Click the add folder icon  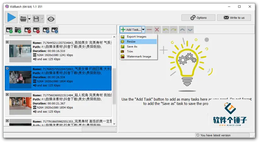pyautogui.click(x=18, y=30)
